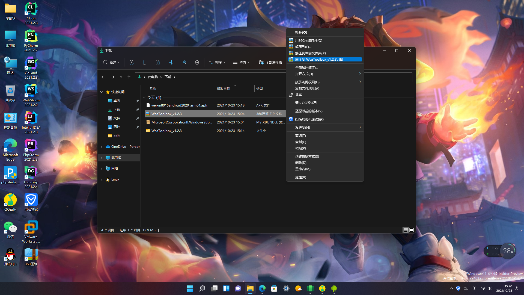The width and height of the screenshot is (524, 295).
Task: Expand the OneDrive tree node
Action: 102,147
